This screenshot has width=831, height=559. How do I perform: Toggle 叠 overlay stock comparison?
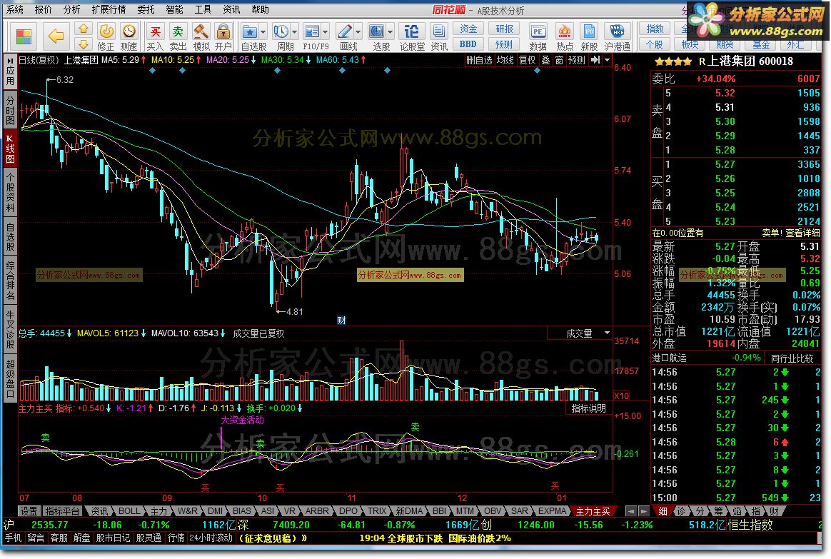(545, 61)
